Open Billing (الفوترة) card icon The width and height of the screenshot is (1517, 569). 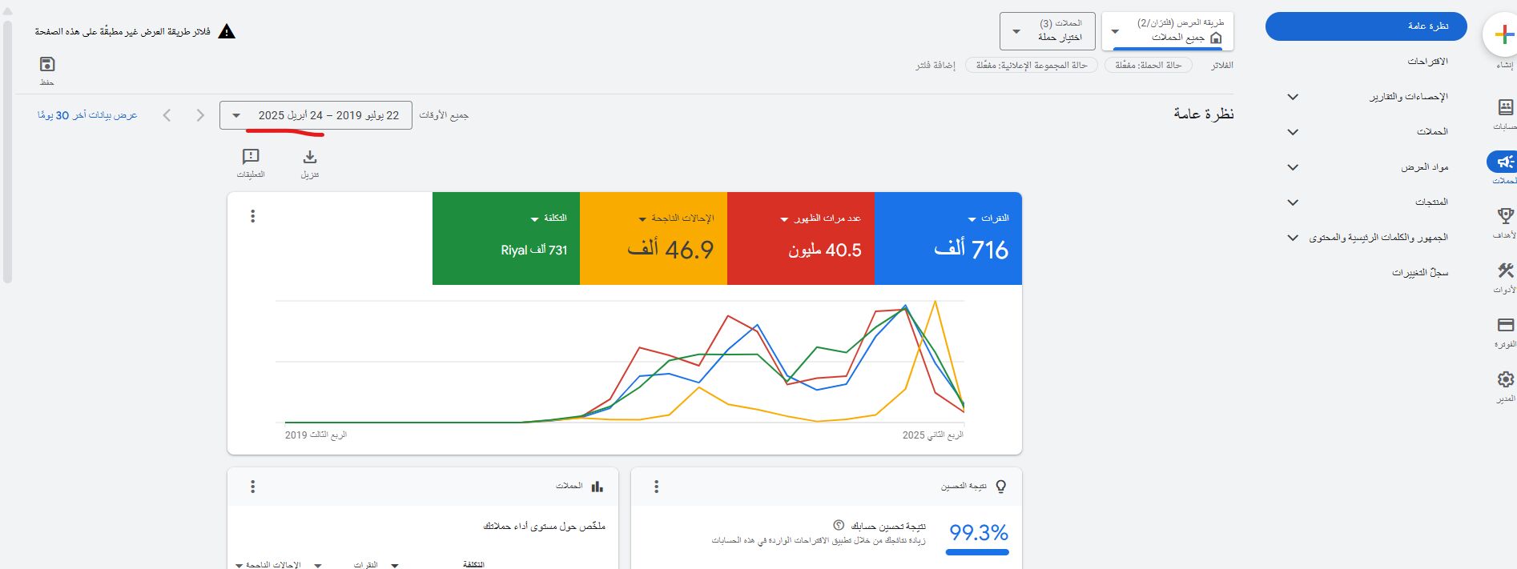click(x=1505, y=325)
